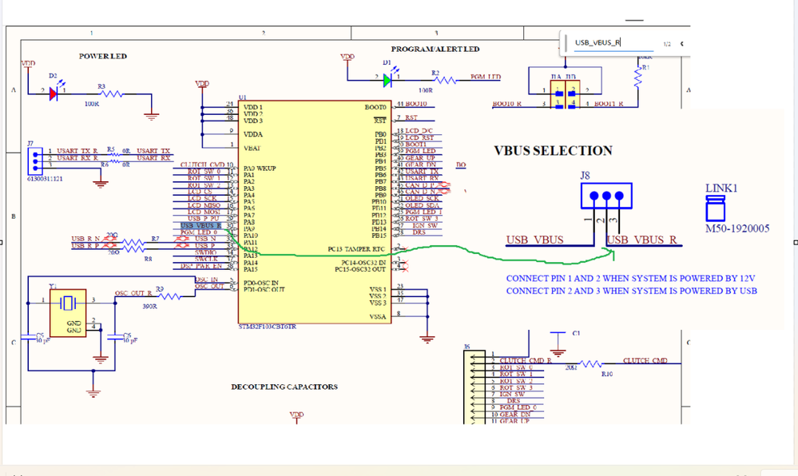Click the OSC_OUT_R net label
The image size is (798, 476).
(133, 293)
